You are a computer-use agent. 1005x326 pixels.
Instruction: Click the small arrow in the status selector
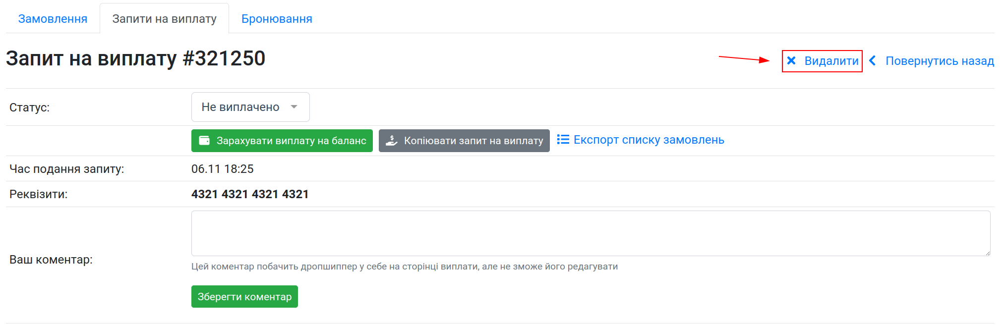click(294, 107)
